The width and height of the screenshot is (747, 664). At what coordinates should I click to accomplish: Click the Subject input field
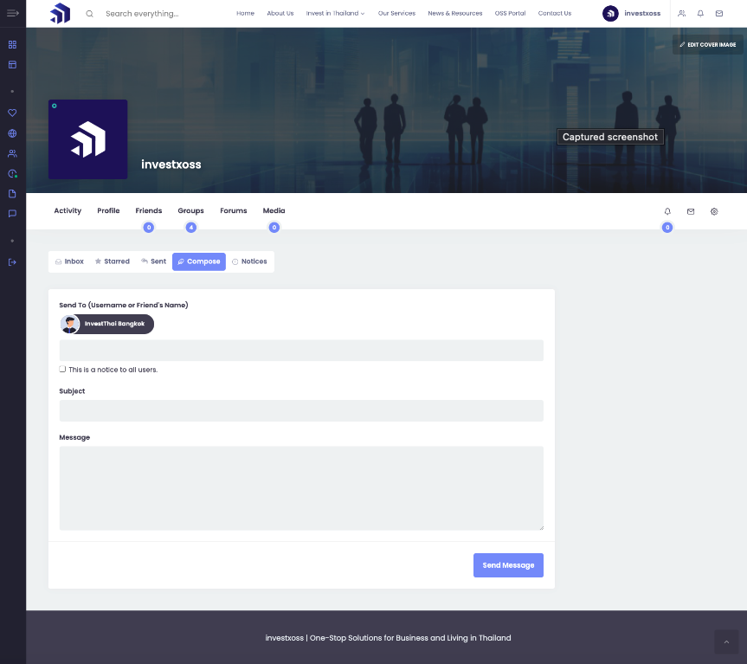301,410
